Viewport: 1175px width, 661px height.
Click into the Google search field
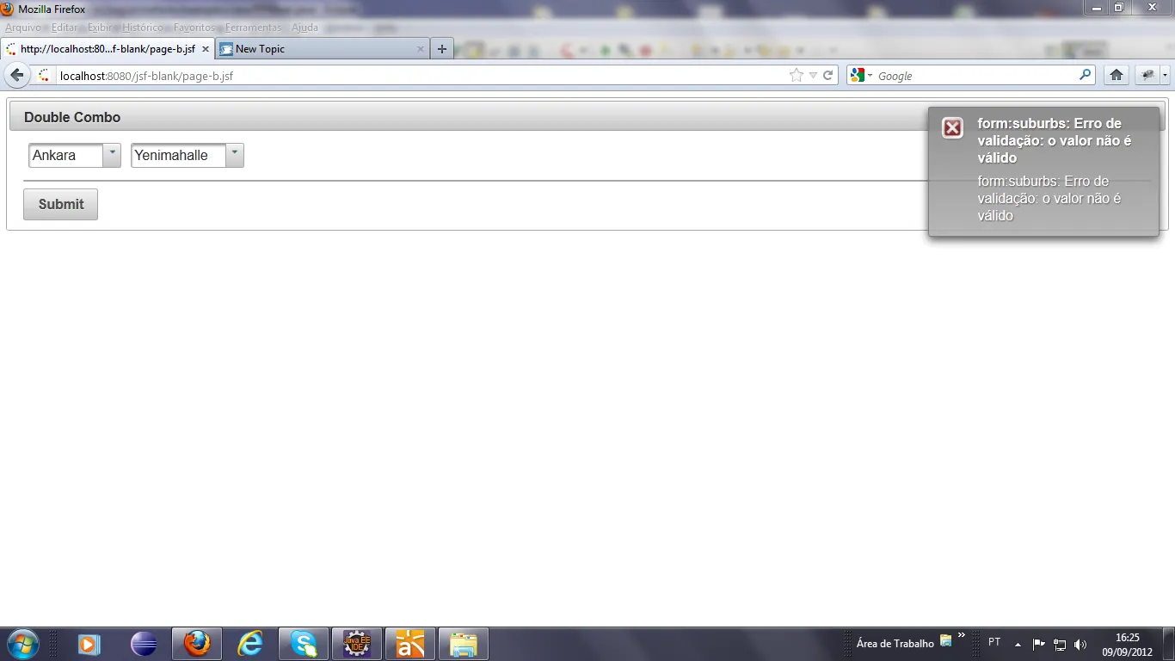(976, 76)
